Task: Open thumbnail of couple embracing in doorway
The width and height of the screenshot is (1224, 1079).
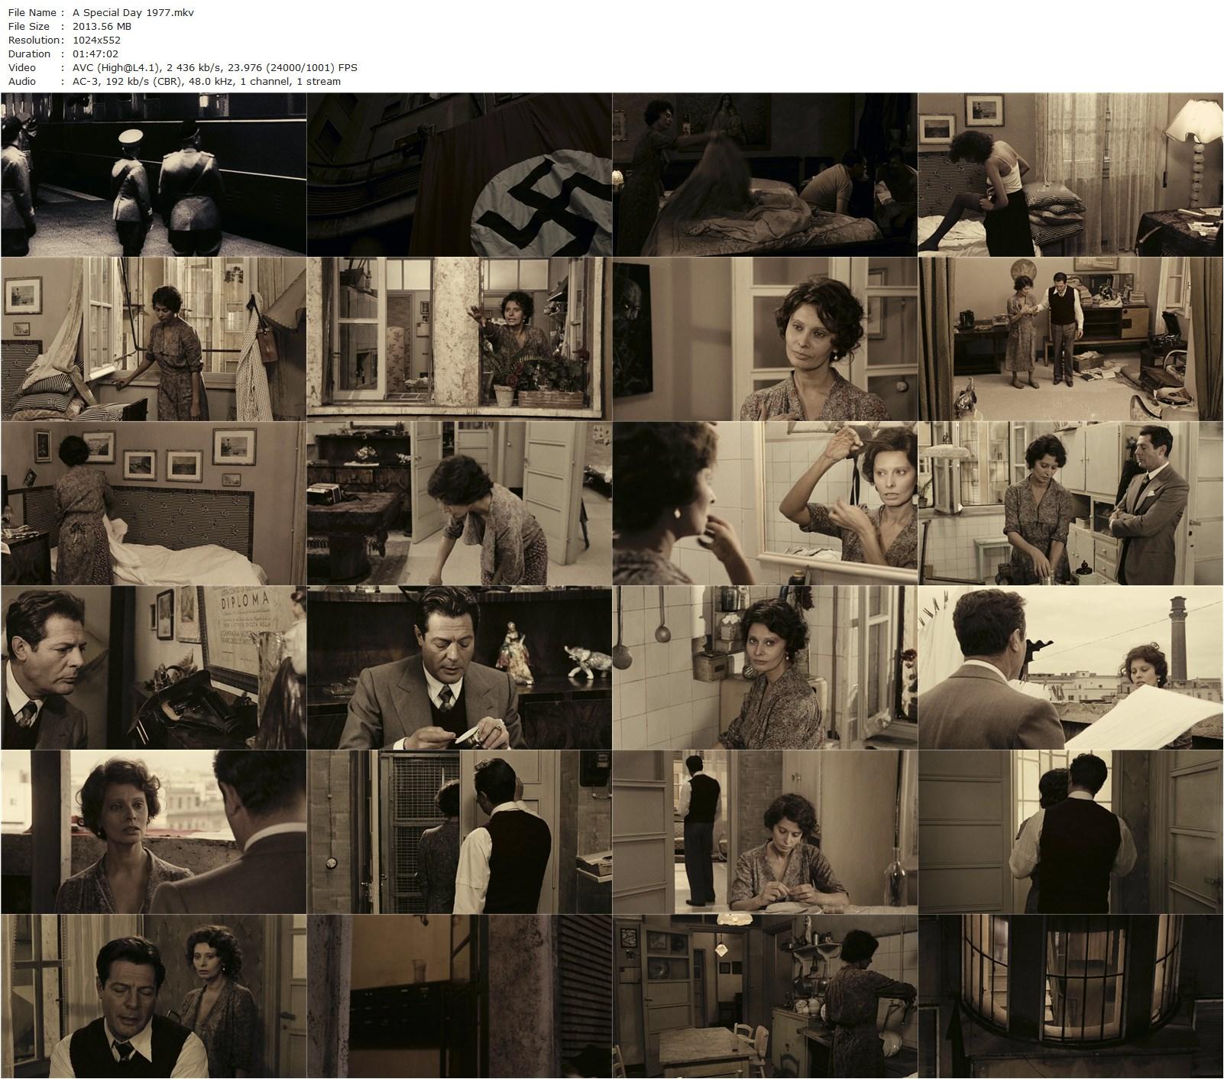Action: point(1070,831)
